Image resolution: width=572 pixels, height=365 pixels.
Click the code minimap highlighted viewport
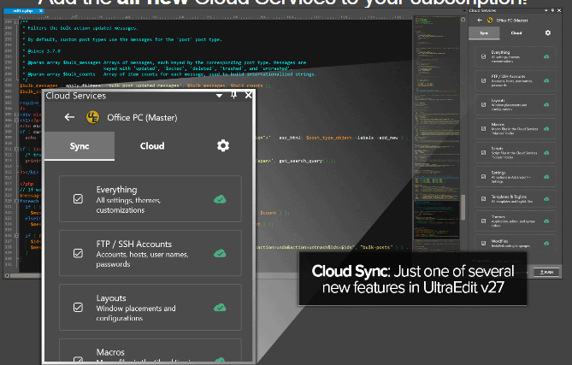(x=436, y=220)
